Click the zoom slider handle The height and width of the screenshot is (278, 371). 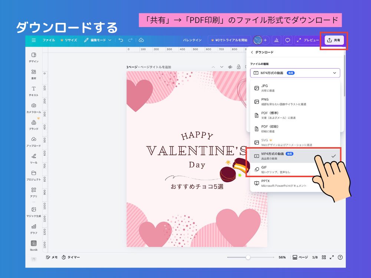[248, 257]
